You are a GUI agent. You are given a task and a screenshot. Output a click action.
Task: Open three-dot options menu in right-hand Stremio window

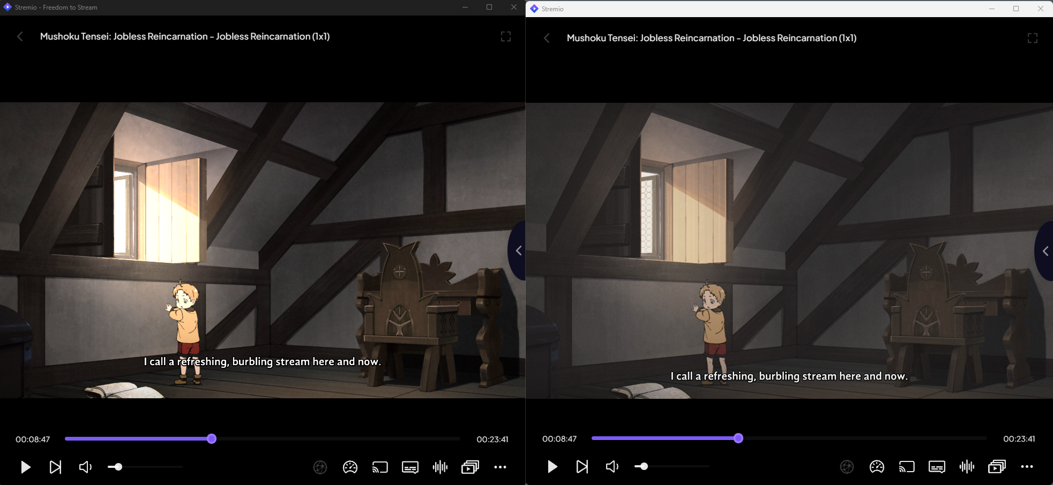tap(1027, 467)
